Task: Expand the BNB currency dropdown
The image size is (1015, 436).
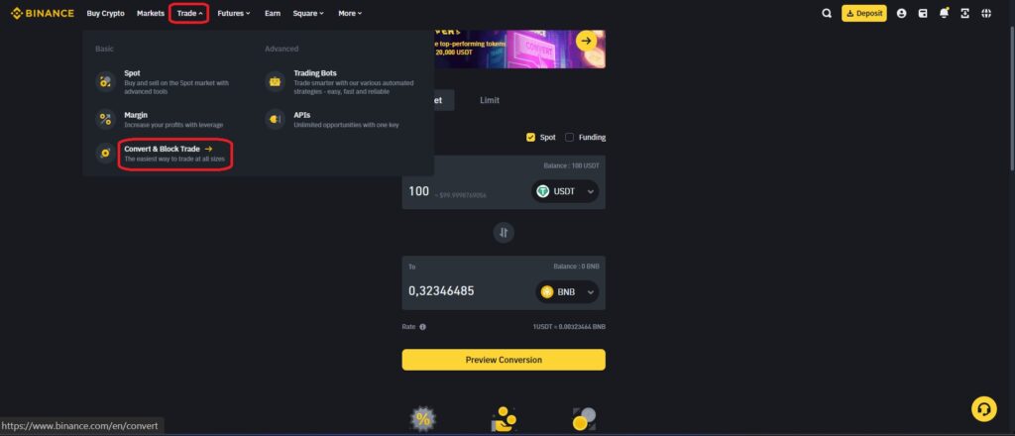Action: [566, 291]
